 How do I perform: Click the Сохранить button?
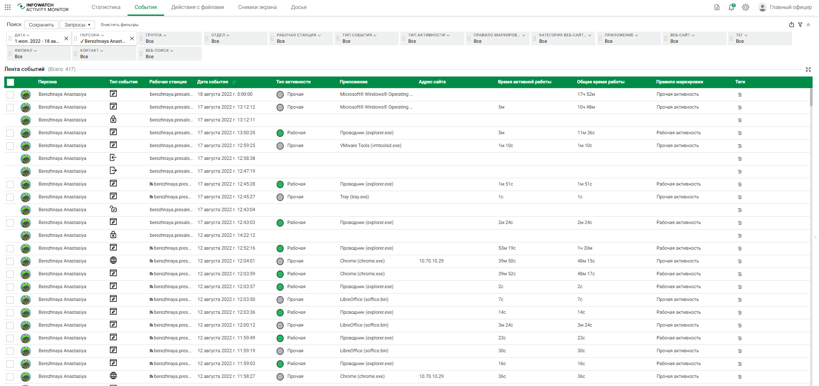coord(41,25)
